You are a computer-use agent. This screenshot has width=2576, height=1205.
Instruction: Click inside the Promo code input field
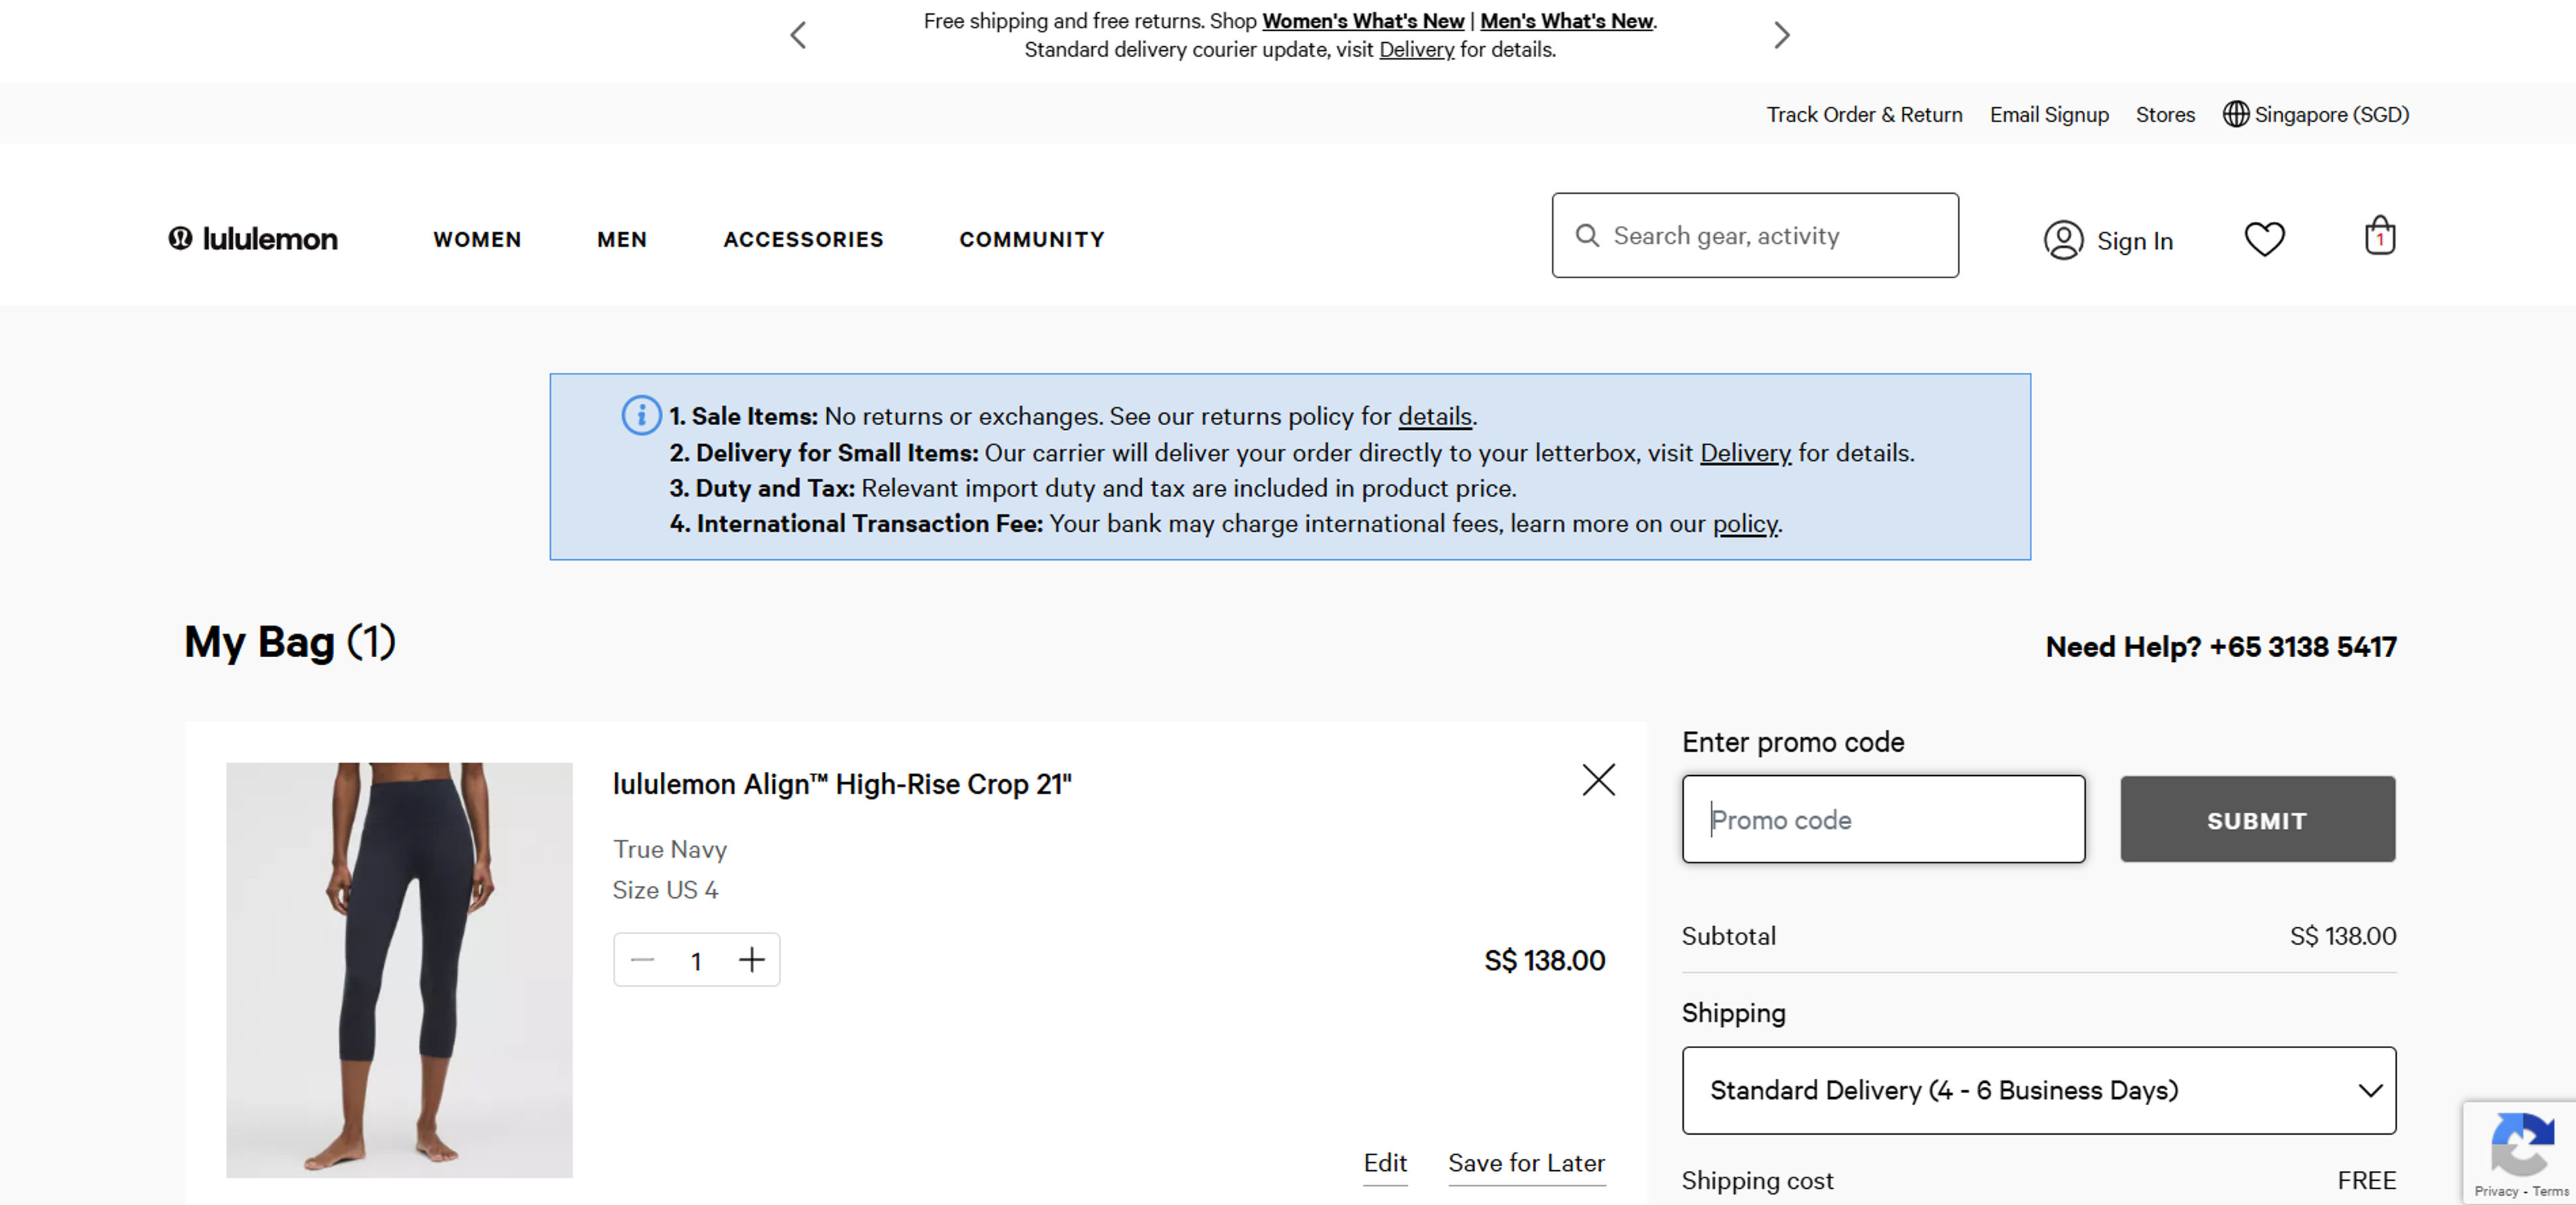(1883, 819)
